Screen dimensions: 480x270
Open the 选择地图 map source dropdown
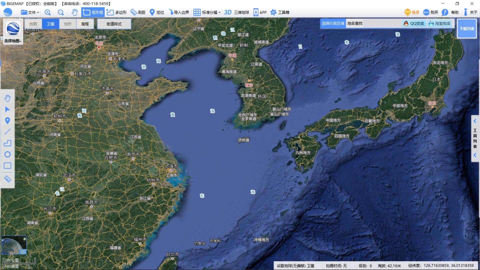point(13,41)
